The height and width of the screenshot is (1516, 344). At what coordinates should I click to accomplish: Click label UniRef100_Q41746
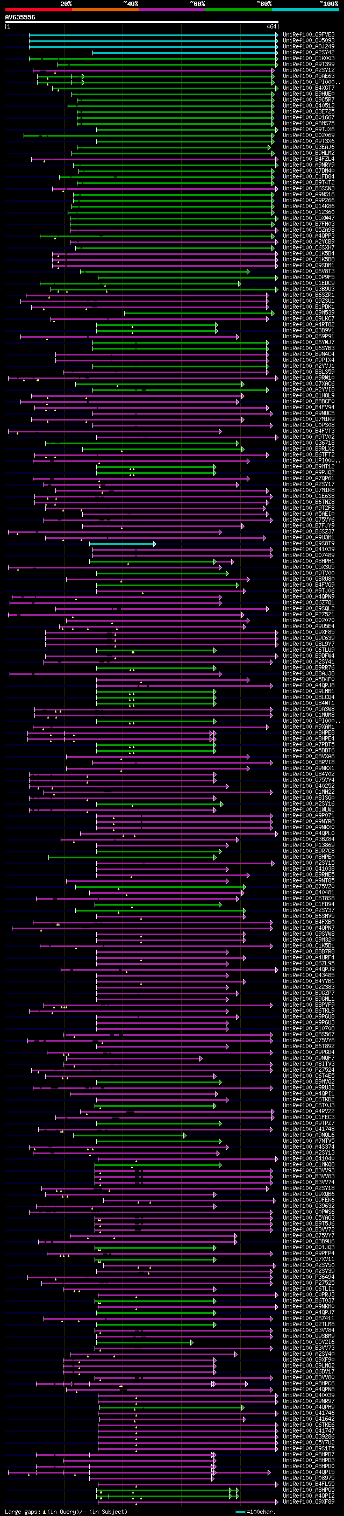309,1413
